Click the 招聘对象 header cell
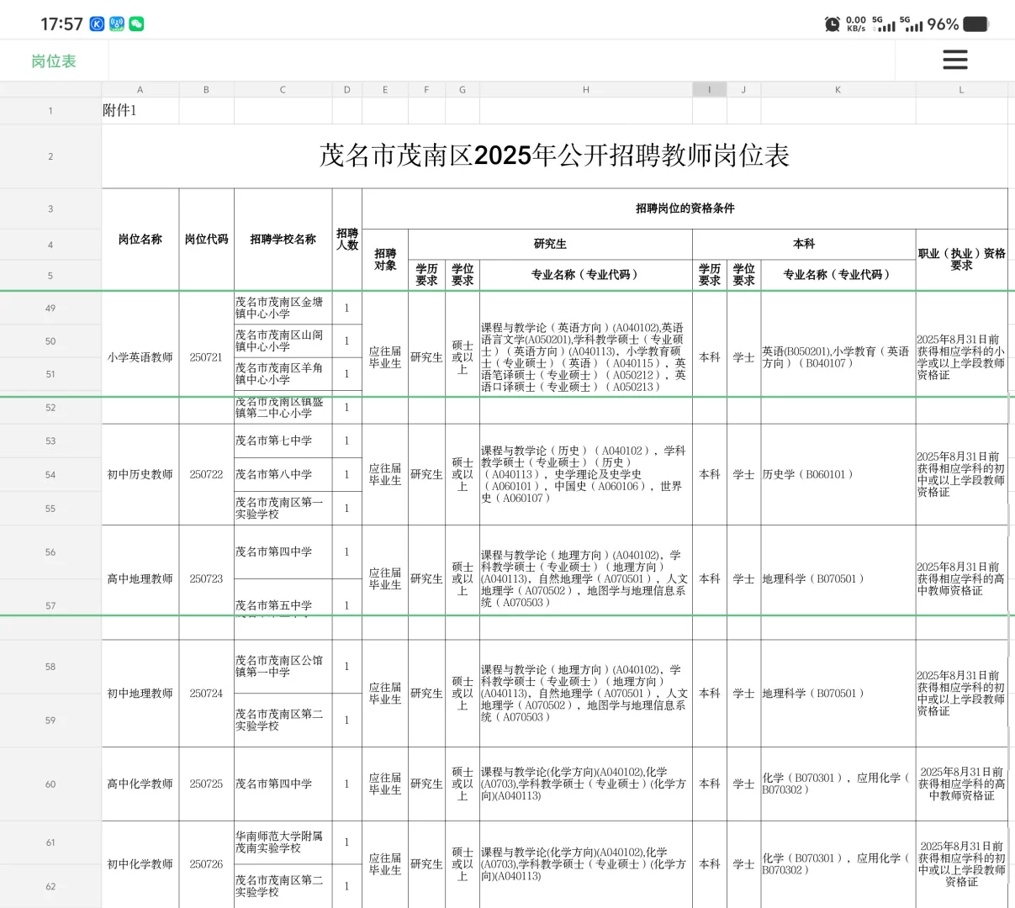This screenshot has width=1015, height=908. [x=385, y=260]
